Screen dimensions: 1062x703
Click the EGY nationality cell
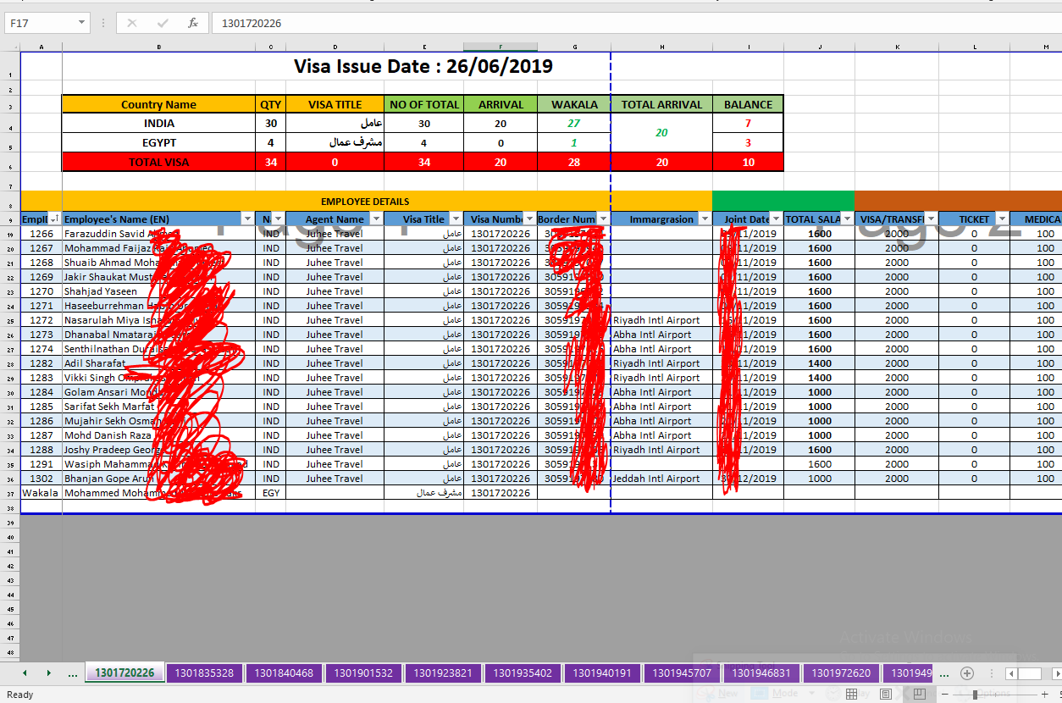(271, 493)
